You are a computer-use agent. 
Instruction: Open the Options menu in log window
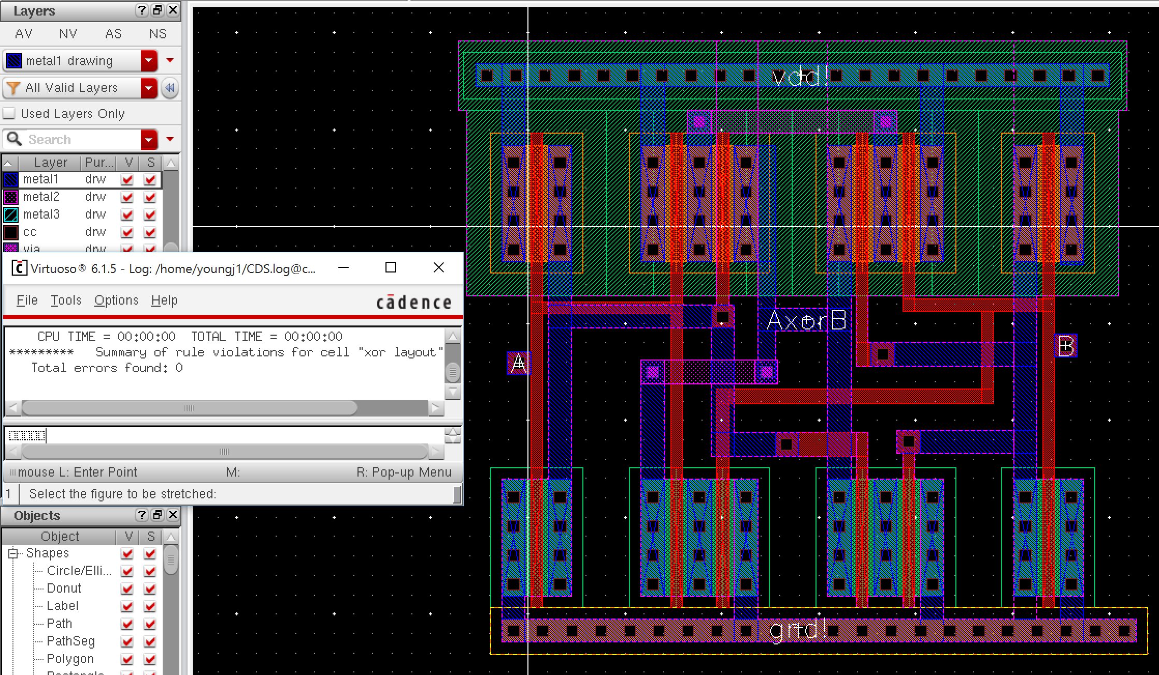pyautogui.click(x=116, y=300)
